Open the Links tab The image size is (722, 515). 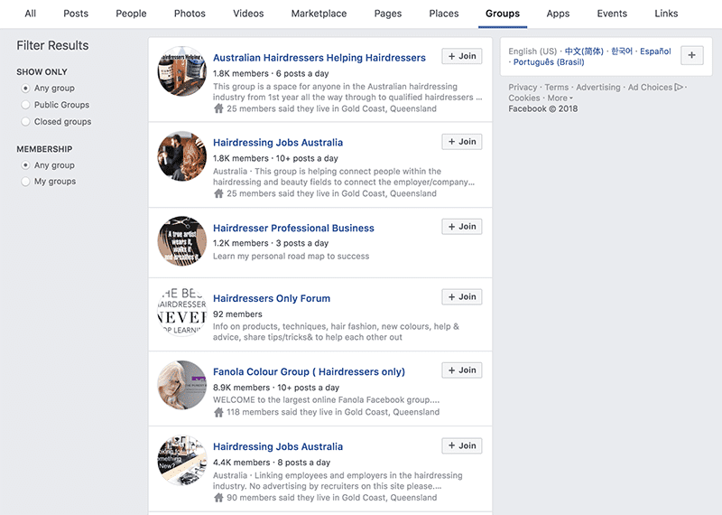point(666,14)
